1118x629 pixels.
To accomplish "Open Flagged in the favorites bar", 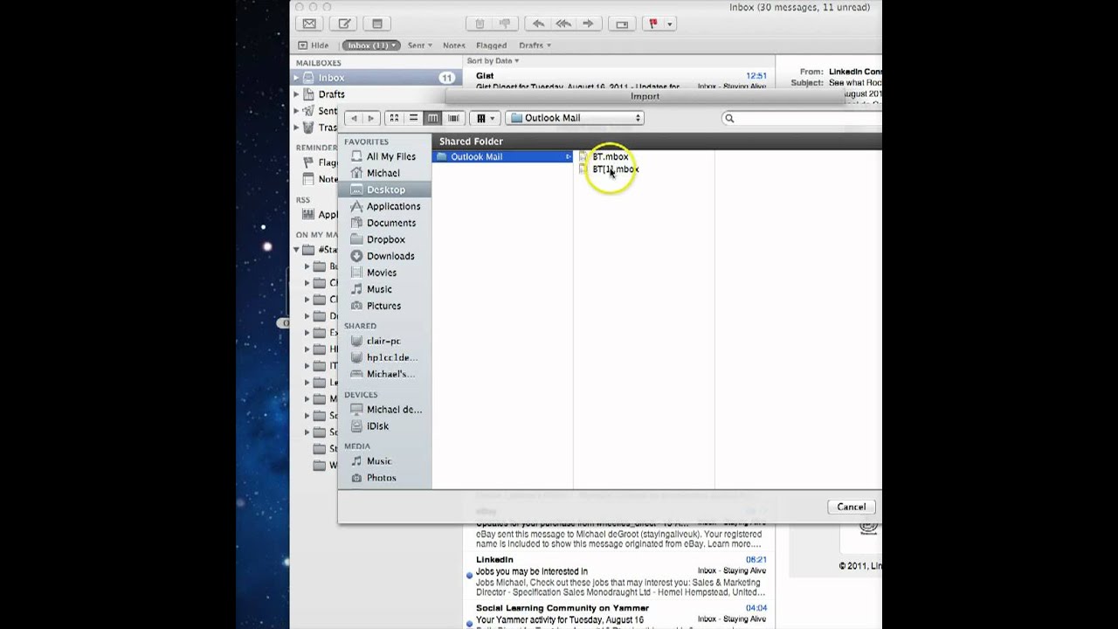I will tap(492, 45).
